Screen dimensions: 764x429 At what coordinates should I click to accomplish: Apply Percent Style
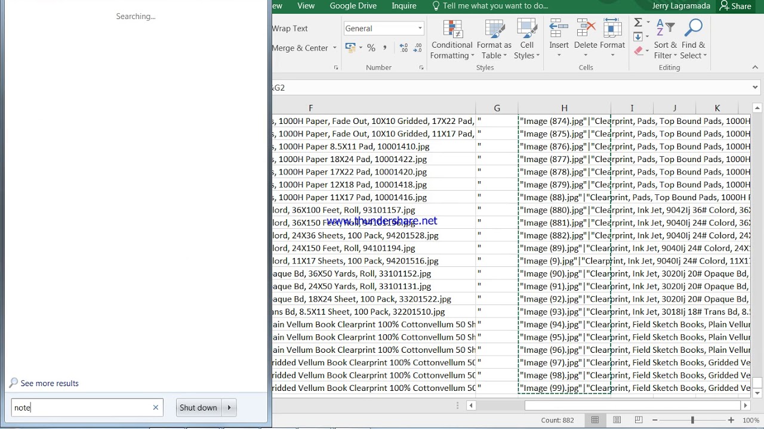(x=371, y=48)
